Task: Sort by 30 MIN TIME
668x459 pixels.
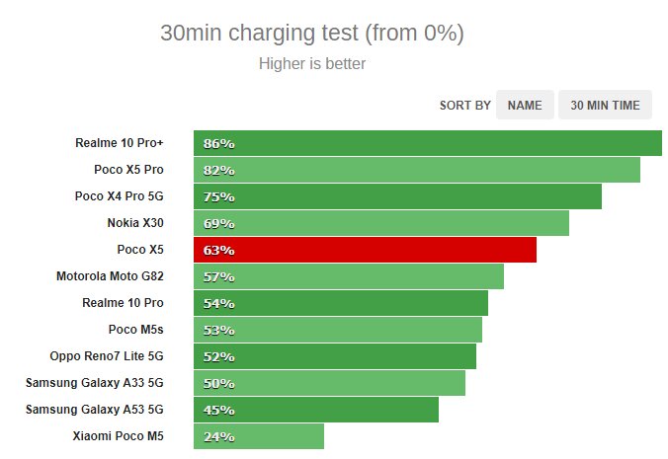Action: 605,106
